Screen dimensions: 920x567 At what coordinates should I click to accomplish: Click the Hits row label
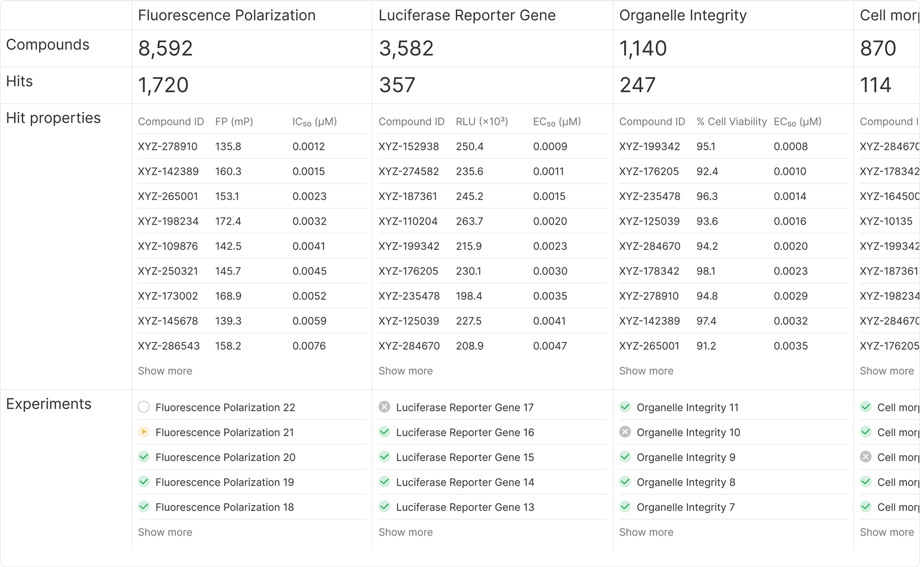click(x=20, y=81)
